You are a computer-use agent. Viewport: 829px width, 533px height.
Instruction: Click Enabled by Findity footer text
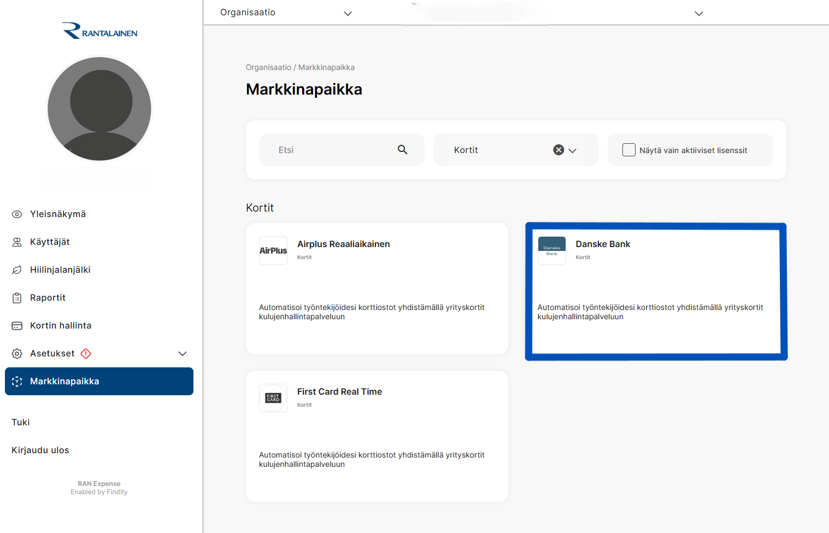click(99, 492)
